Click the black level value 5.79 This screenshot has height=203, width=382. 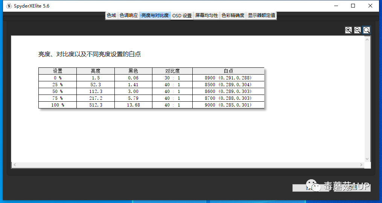tap(133, 98)
